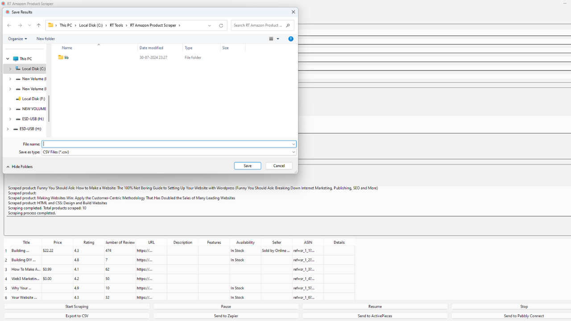Expand Local Disk (C:) in the tree
Image resolution: width=571 pixels, height=321 pixels.
10,69
